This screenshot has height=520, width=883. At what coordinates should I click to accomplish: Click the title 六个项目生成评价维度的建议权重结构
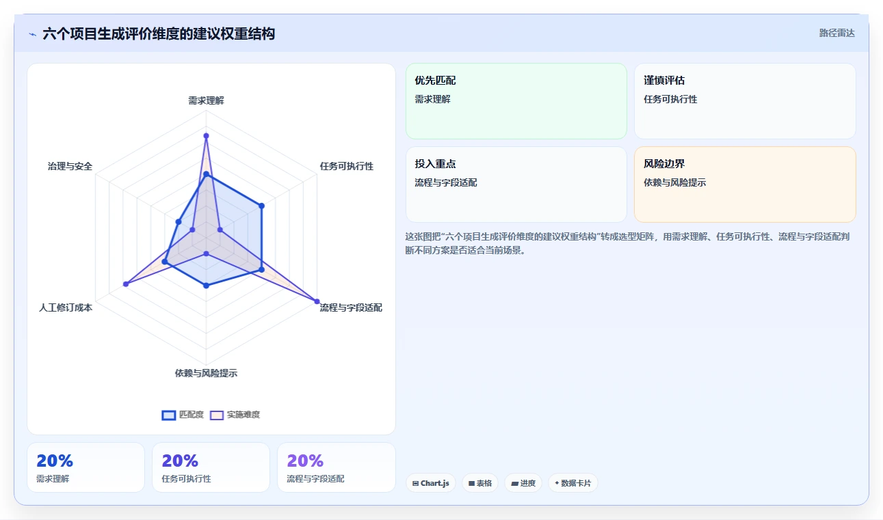[159, 33]
